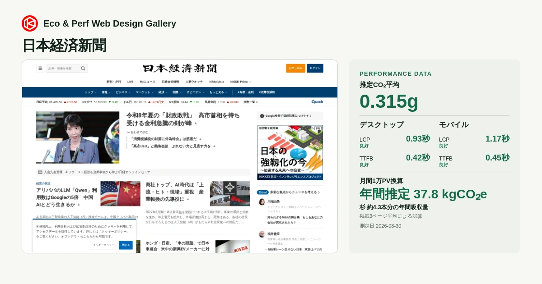
Task: Expand the オピニオン navigation dropdown
Action: click(195, 92)
